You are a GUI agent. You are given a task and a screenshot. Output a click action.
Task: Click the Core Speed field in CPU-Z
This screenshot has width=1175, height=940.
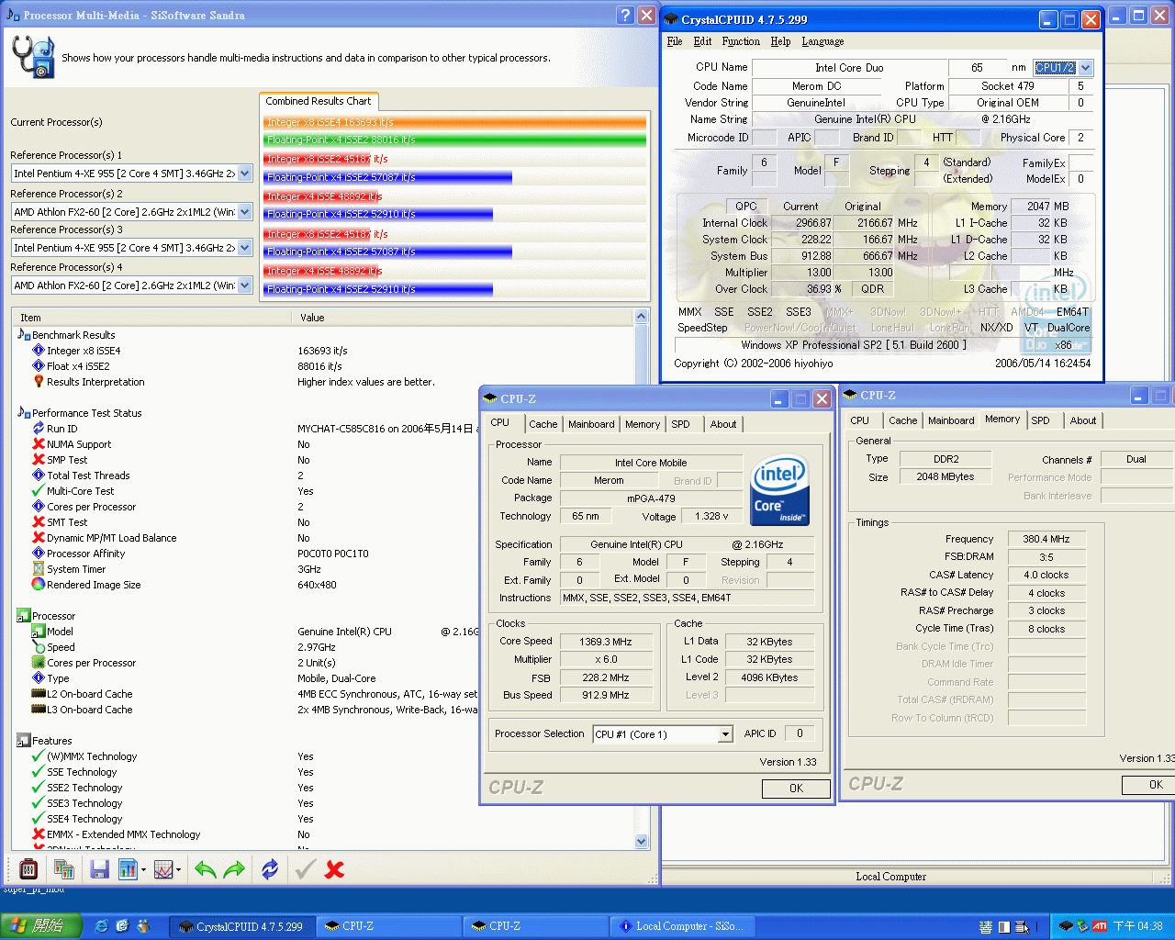click(606, 642)
